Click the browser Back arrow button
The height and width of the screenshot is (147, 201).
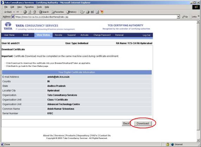8,12
